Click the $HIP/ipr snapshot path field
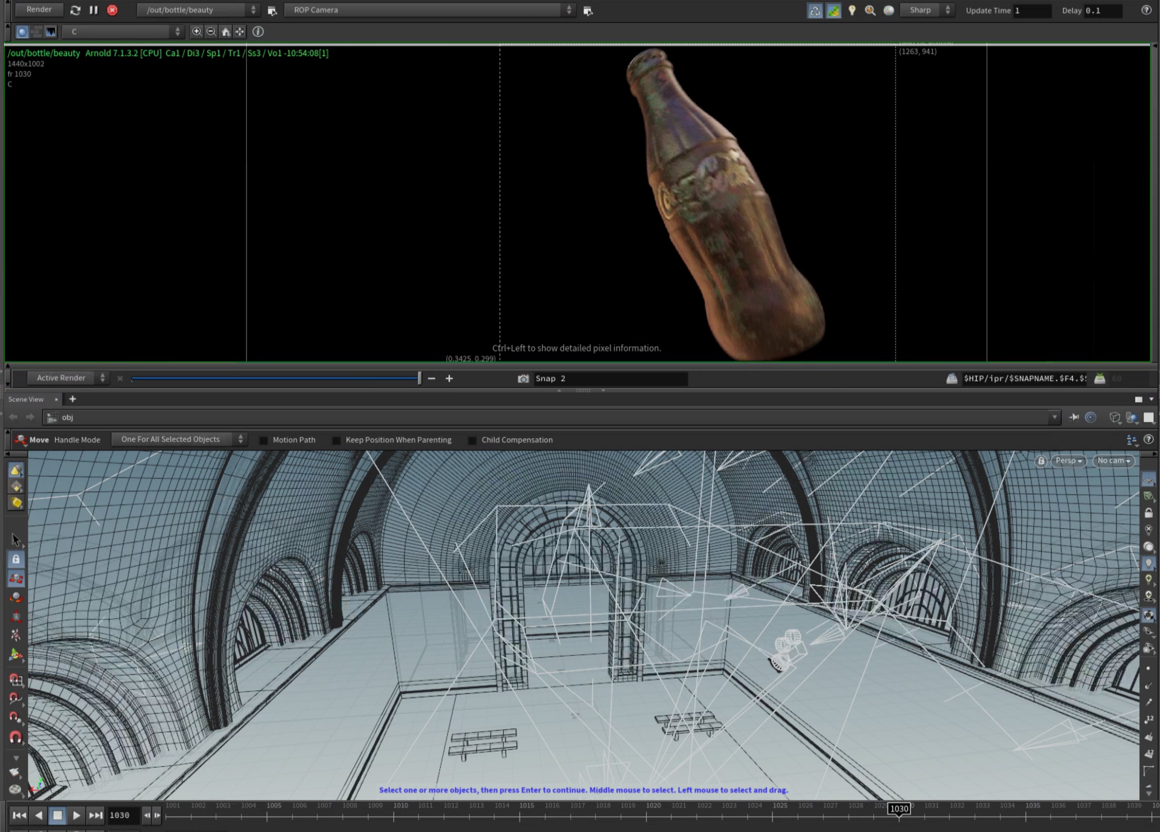1160x832 pixels. coord(1025,378)
